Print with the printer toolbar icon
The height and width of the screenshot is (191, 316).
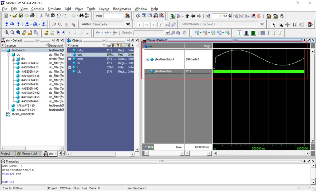tap(32, 16)
